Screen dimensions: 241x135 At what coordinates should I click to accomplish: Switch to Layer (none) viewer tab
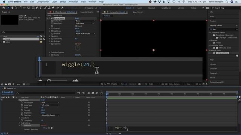pyautogui.click(x=138, y=12)
